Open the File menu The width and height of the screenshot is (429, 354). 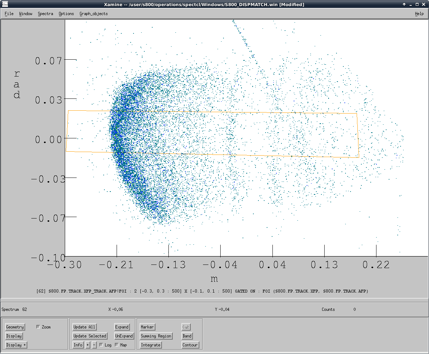click(x=9, y=14)
